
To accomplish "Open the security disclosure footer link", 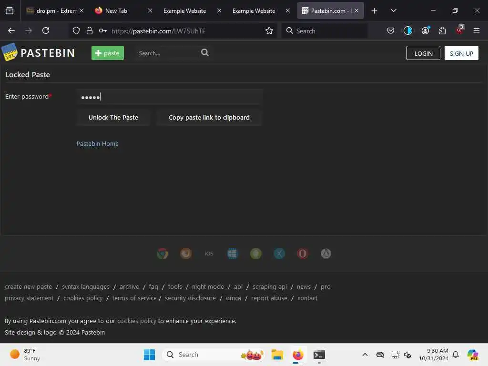I will [x=190, y=298].
